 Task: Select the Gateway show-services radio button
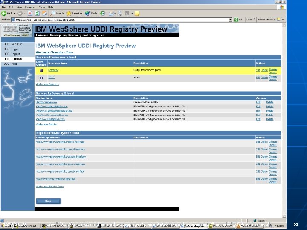(x=41, y=70)
